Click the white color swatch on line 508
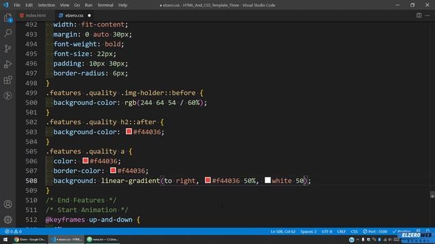The image size is (435, 244). pyautogui.click(x=267, y=180)
